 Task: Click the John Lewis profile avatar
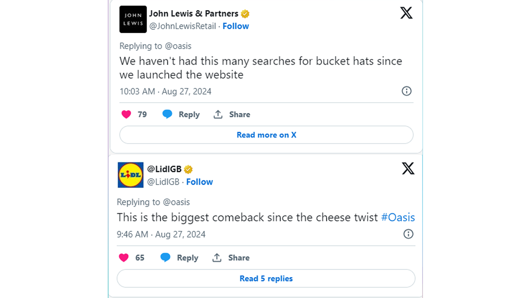coord(133,19)
